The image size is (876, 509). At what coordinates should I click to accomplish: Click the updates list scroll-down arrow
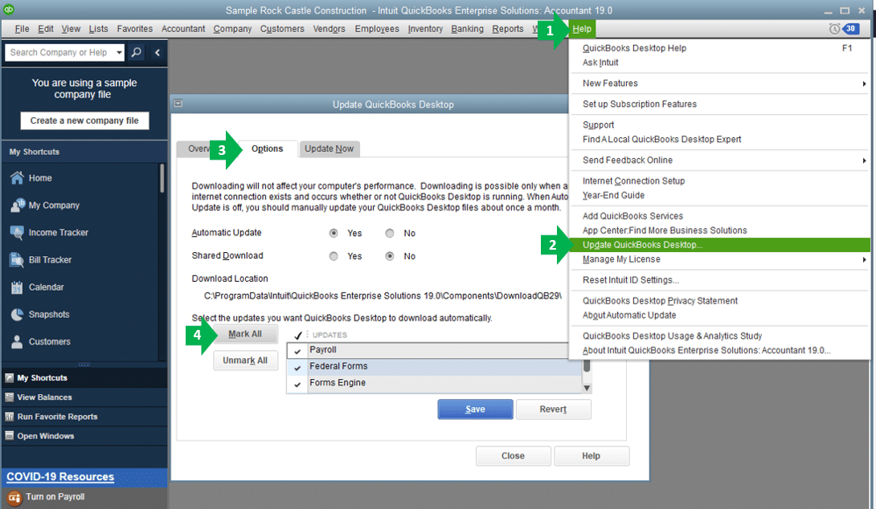coord(587,388)
